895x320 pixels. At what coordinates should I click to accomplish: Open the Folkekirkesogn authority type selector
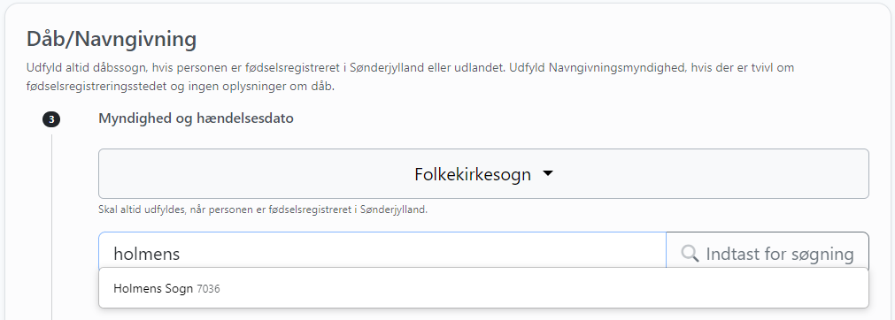pos(483,174)
